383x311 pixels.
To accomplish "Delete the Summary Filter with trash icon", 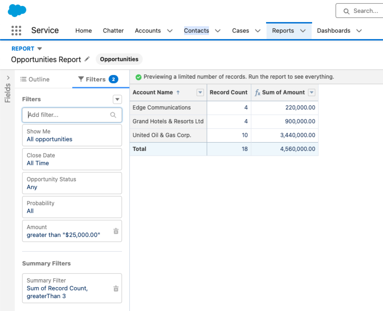I will (x=116, y=288).
